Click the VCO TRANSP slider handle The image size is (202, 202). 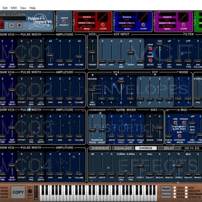(x=92, y=52)
